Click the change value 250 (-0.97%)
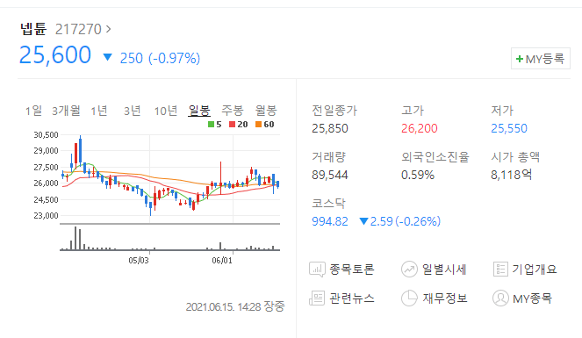Screen dimensions: 582x338 coord(160,58)
